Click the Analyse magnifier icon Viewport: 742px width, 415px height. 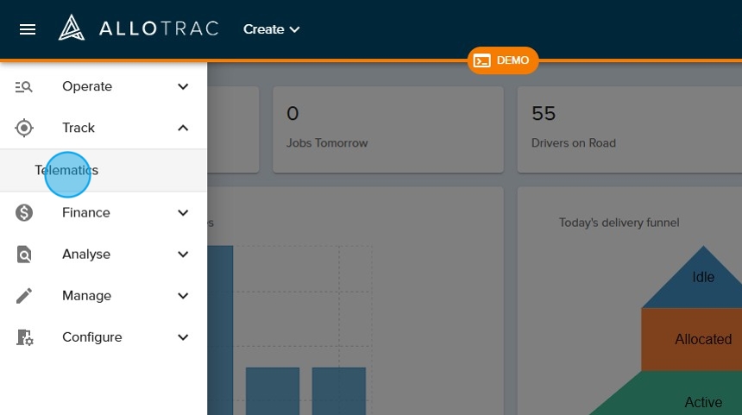(x=24, y=255)
